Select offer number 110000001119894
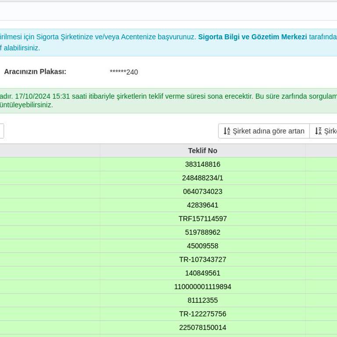This screenshot has height=337, width=337. coord(203,287)
